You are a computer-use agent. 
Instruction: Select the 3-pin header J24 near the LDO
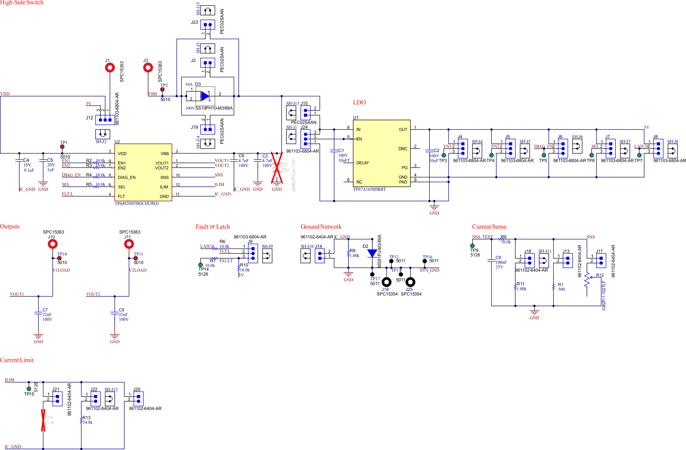pos(305,138)
